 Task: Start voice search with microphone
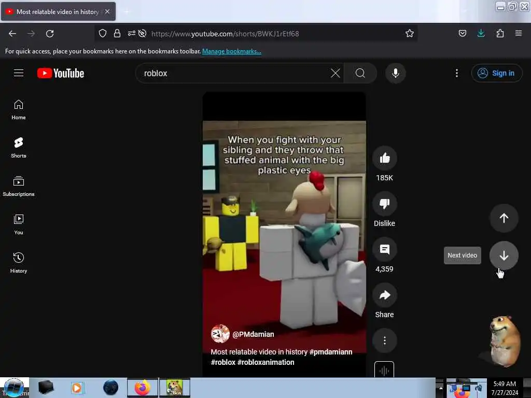pyautogui.click(x=395, y=73)
